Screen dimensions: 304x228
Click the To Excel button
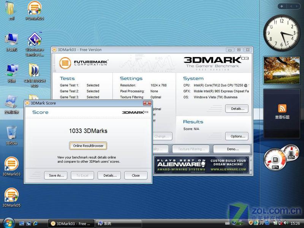(x=82, y=176)
